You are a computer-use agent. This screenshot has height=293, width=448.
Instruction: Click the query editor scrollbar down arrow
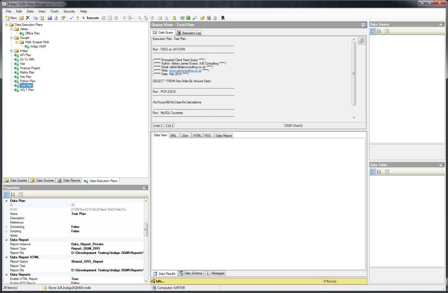[354, 118]
